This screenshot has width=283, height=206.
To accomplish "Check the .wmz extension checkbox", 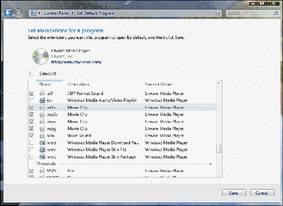I will 32,157.
